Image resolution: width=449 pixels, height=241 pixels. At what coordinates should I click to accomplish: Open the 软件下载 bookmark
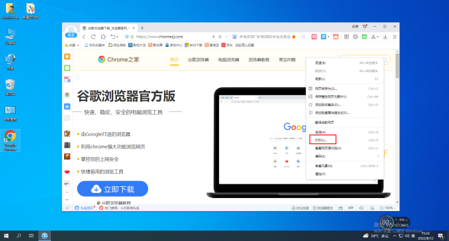tap(193, 45)
